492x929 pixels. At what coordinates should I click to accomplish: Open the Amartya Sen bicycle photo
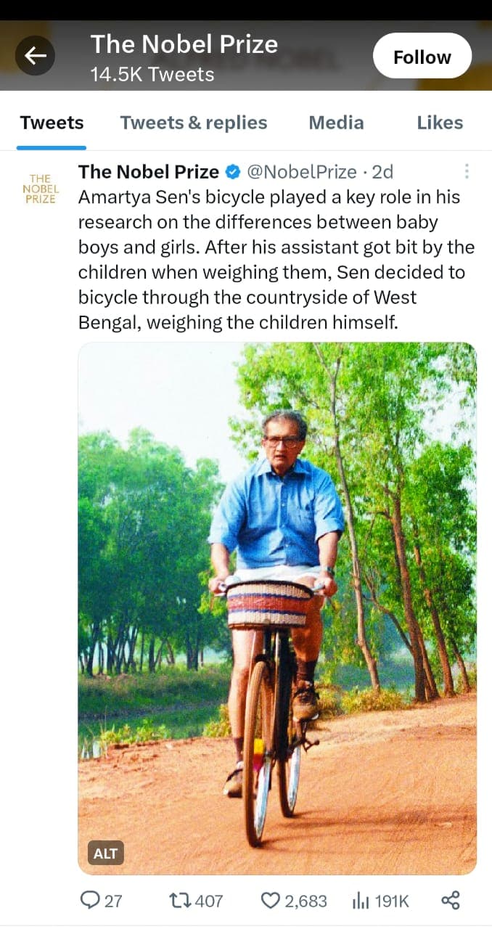point(277,608)
